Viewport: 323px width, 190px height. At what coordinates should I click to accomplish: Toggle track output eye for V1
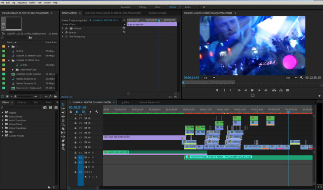click(89, 147)
